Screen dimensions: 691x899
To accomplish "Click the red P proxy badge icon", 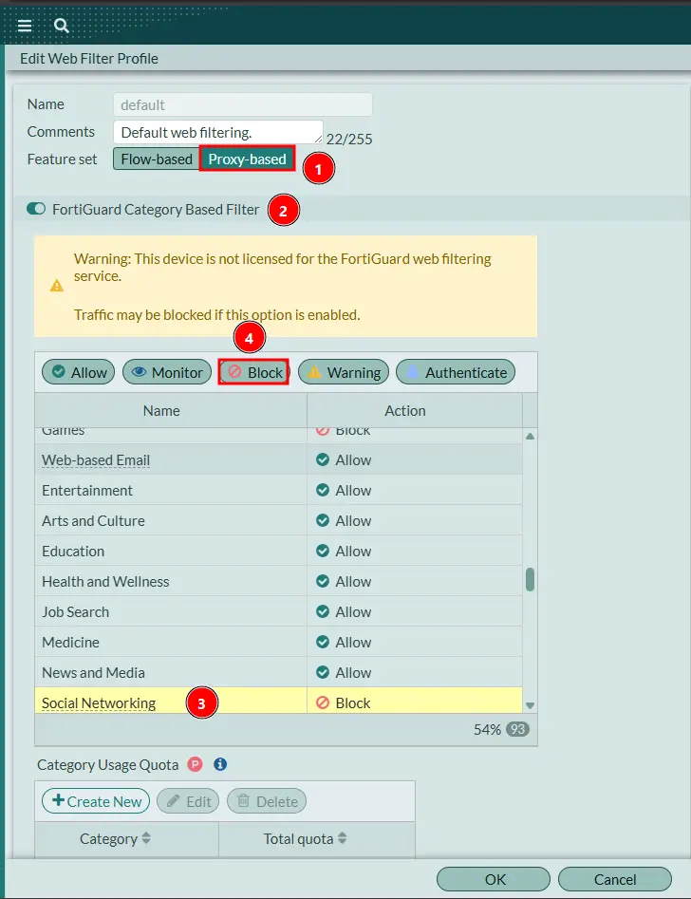I will [195, 764].
